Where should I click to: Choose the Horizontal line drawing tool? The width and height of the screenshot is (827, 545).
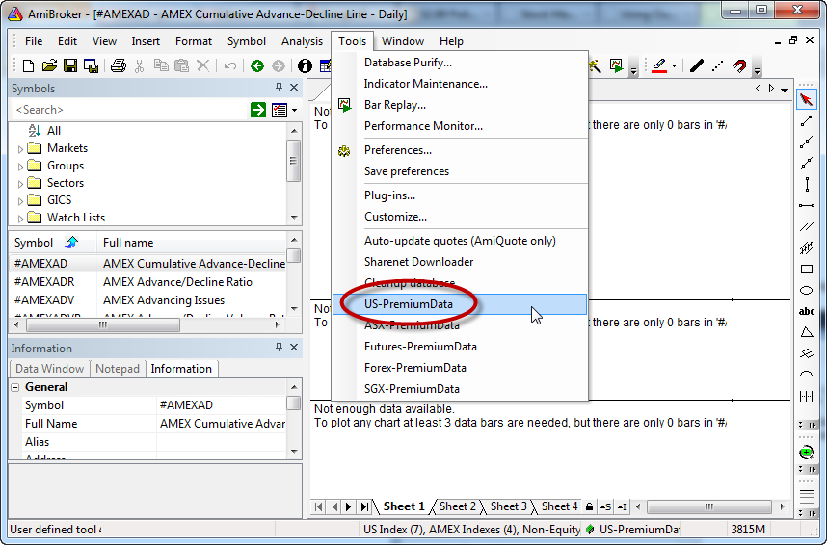[x=807, y=205]
